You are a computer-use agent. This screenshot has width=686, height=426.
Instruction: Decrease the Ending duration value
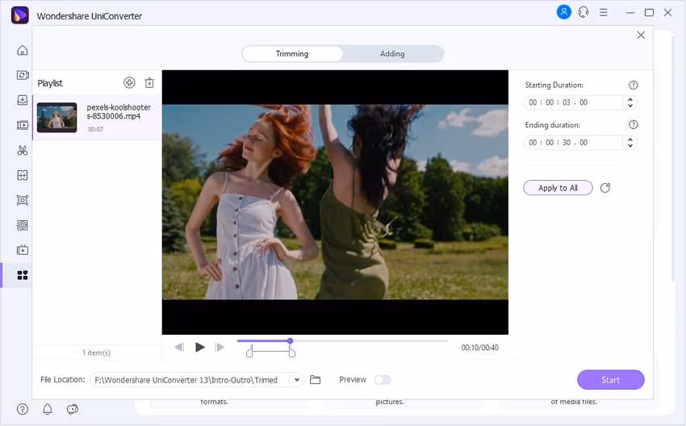630,146
